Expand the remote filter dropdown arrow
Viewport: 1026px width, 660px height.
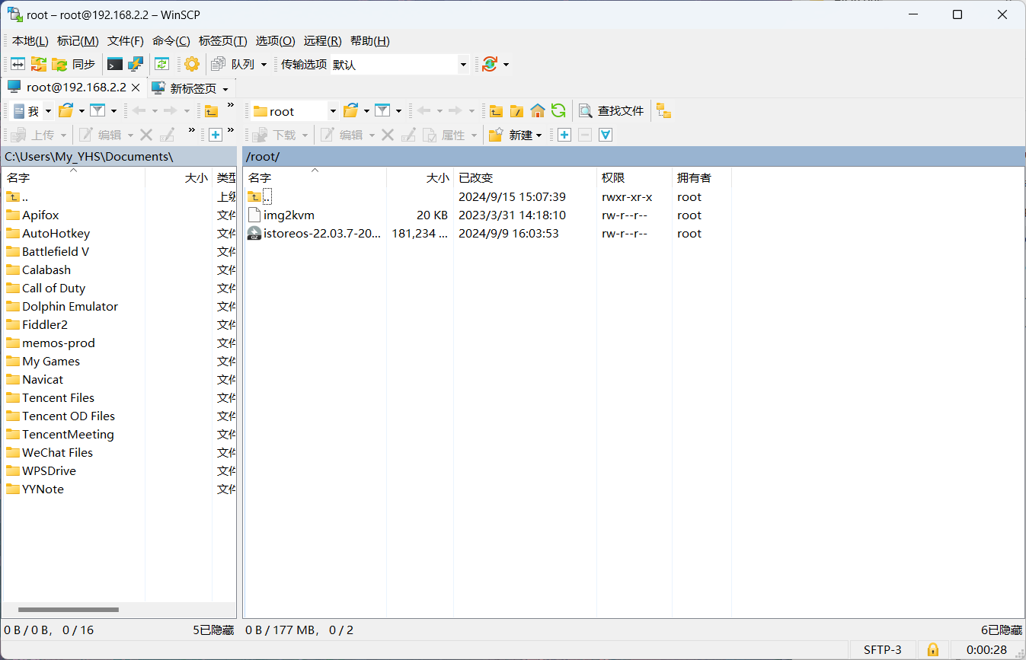398,111
